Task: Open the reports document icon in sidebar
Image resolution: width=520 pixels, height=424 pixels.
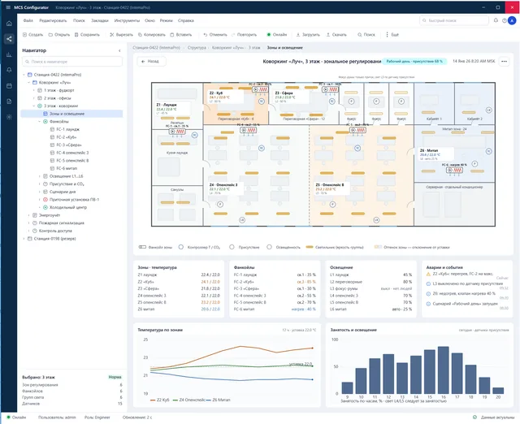Action: click(x=9, y=102)
